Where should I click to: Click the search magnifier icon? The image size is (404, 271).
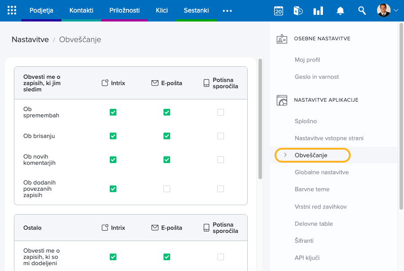click(362, 11)
